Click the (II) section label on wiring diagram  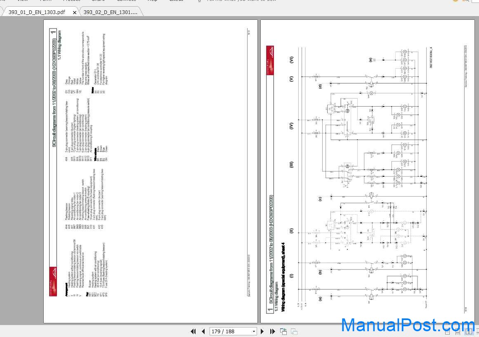[x=291, y=231]
